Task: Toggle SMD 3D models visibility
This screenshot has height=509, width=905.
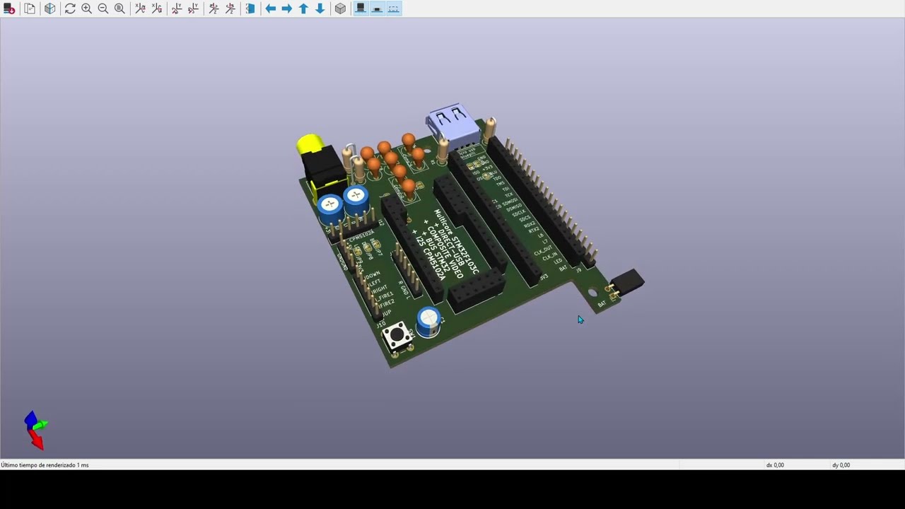Action: pos(377,8)
